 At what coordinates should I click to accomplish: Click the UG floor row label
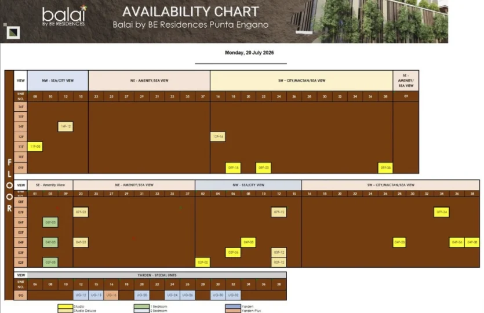[x=21, y=295]
